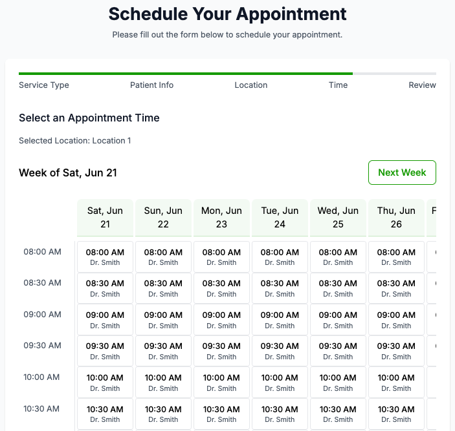Click the Thu, Jun 26 column header
Viewport: 455px width, 431px height.
point(396,217)
